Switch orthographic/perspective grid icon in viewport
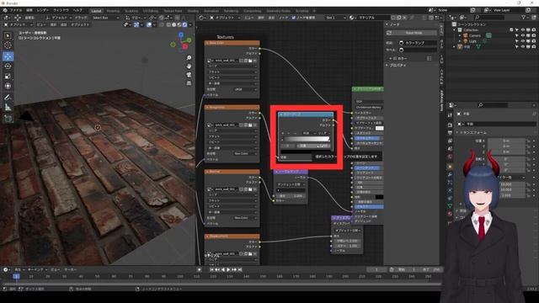 point(189,83)
